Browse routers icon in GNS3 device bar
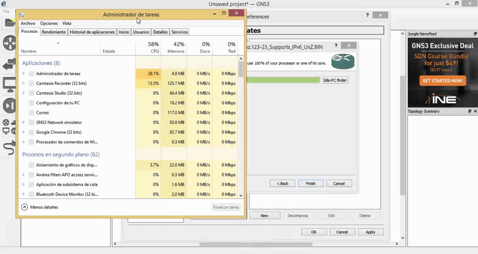Viewport: 478px width, 254px height. pos(9,43)
